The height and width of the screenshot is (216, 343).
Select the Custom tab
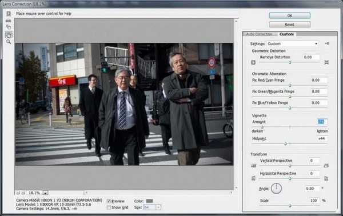click(x=286, y=34)
